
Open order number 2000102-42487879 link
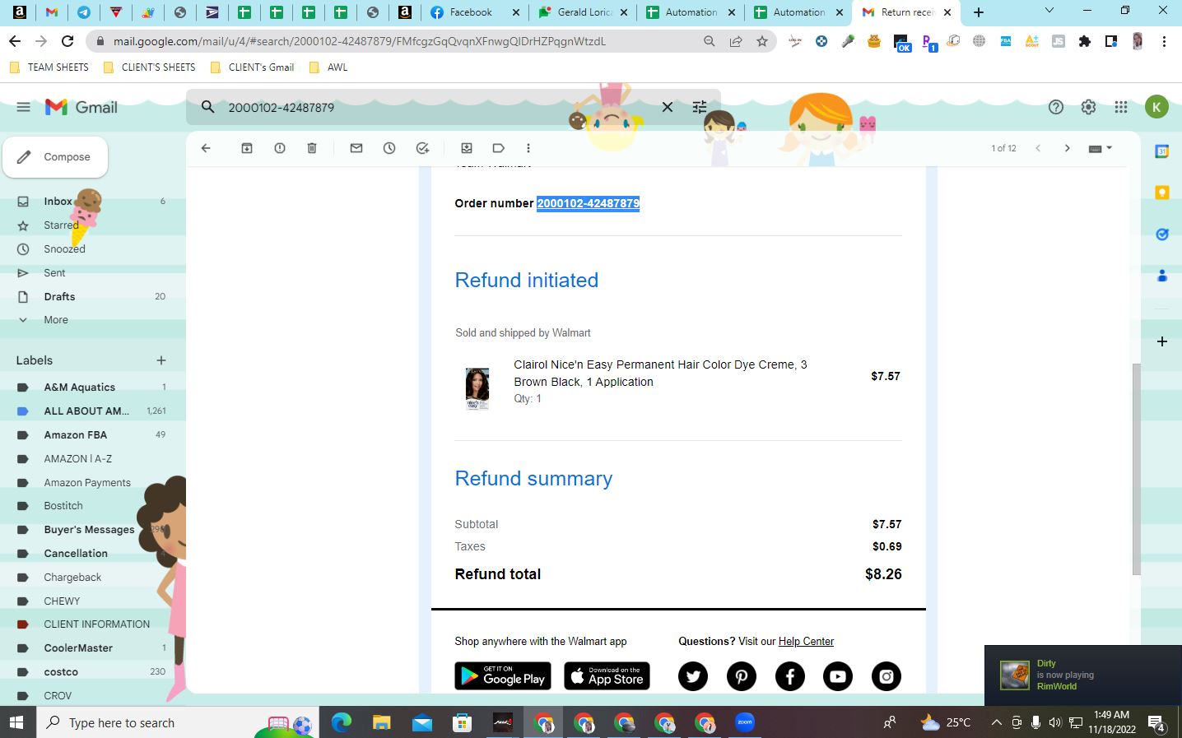[x=588, y=203]
